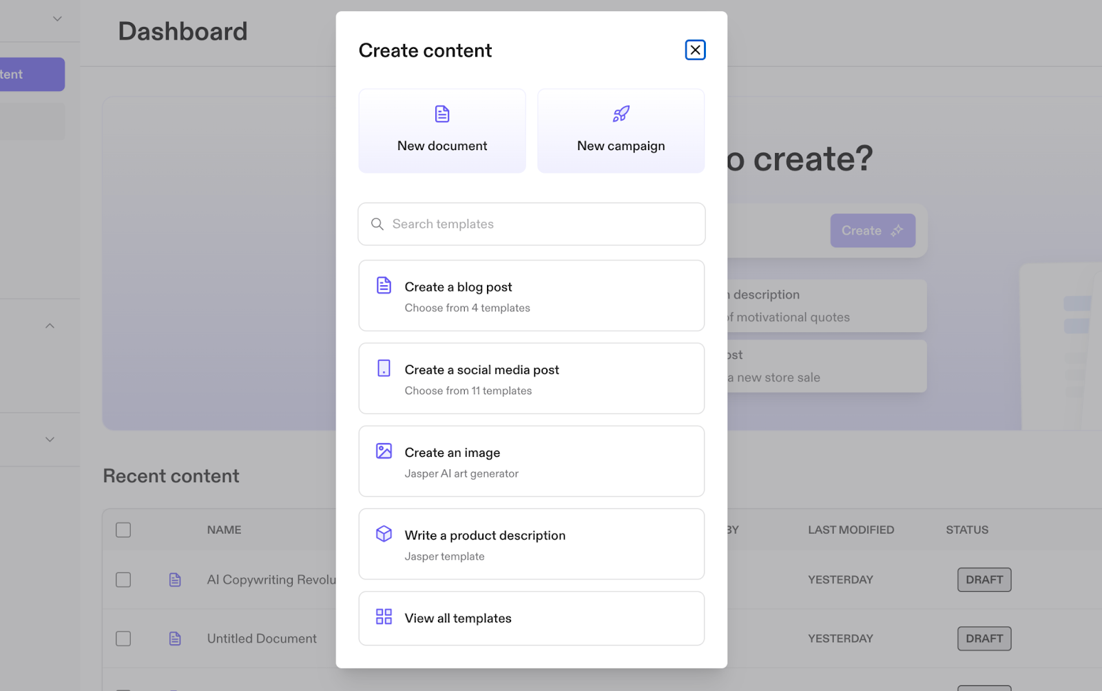
Task: Click the social media post phone icon
Action: point(384,368)
